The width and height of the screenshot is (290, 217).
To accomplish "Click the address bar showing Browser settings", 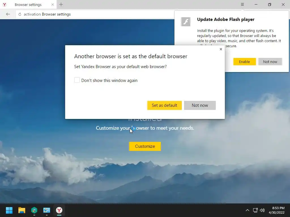I will click(x=95, y=14).
